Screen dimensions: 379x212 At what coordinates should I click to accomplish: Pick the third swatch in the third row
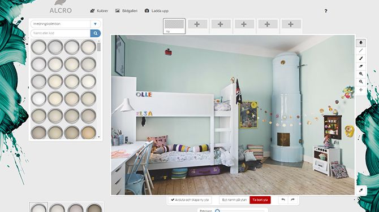tap(71, 81)
